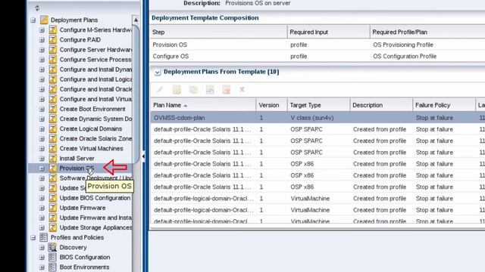
Task: Select the OVMSS-cdom-plan row
Action: 318,118
